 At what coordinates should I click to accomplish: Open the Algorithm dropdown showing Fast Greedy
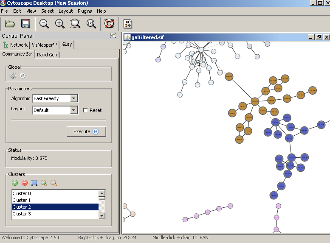(73, 98)
